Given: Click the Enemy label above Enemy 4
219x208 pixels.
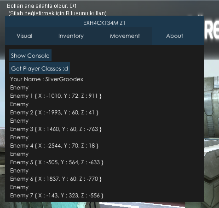Looking at the screenshot, I should [19, 137].
